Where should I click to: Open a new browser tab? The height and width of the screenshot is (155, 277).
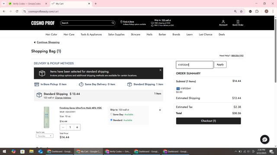(x=96, y=4)
